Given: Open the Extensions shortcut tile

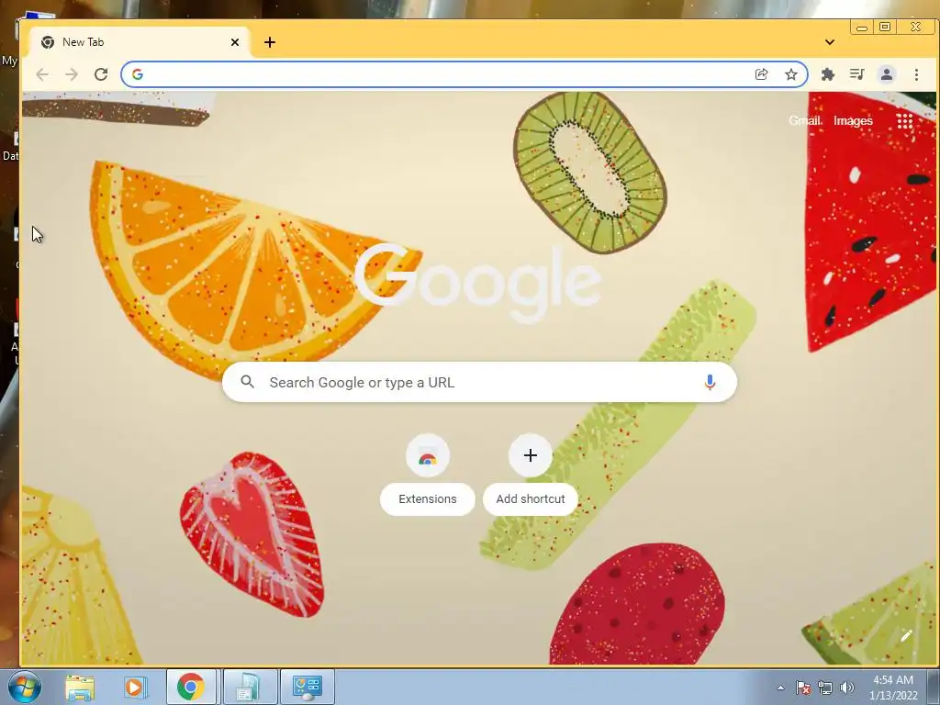Looking at the screenshot, I should click(x=428, y=456).
